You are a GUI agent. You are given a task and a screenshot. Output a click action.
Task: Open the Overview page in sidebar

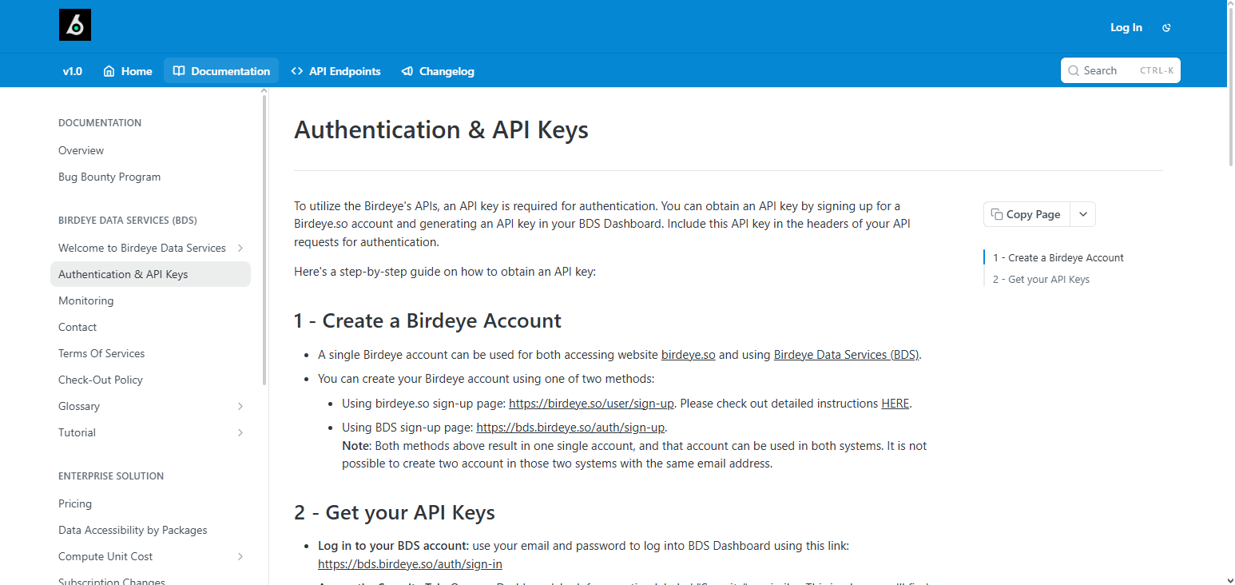(81, 150)
